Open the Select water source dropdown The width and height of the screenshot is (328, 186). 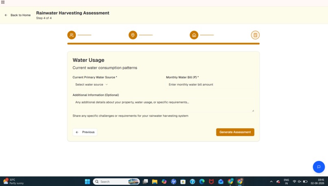click(x=92, y=85)
